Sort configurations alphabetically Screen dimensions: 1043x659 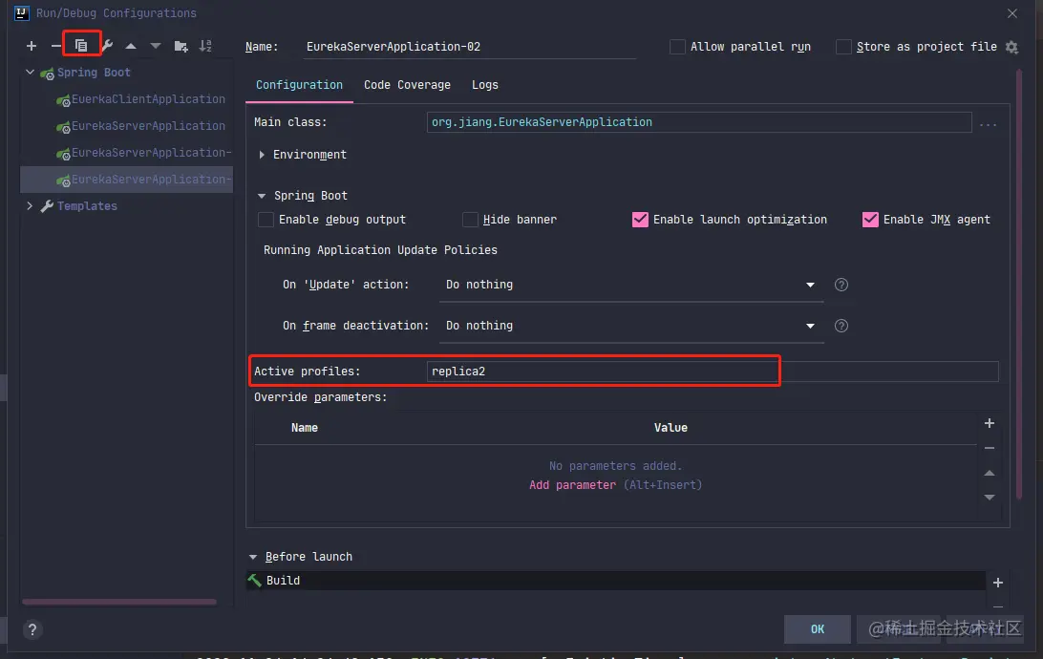(x=205, y=46)
